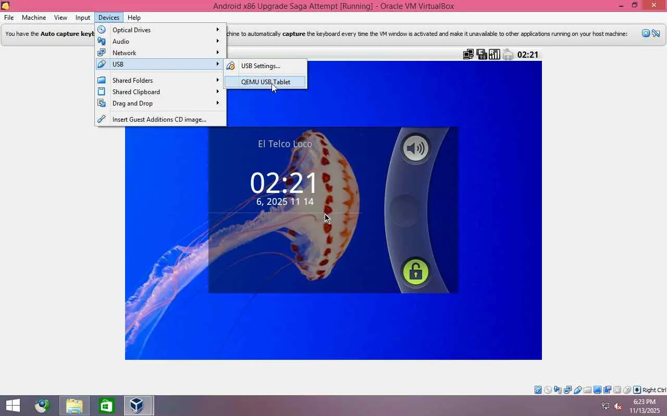The image size is (667, 416).
Task: Close the open Devices menu
Action: (x=109, y=17)
